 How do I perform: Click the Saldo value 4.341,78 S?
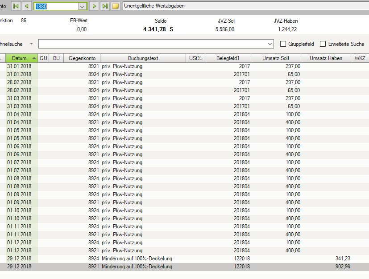[x=158, y=29]
